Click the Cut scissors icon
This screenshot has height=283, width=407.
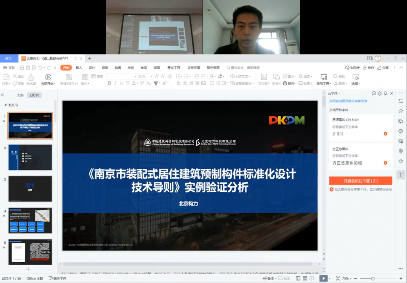tap(15, 76)
